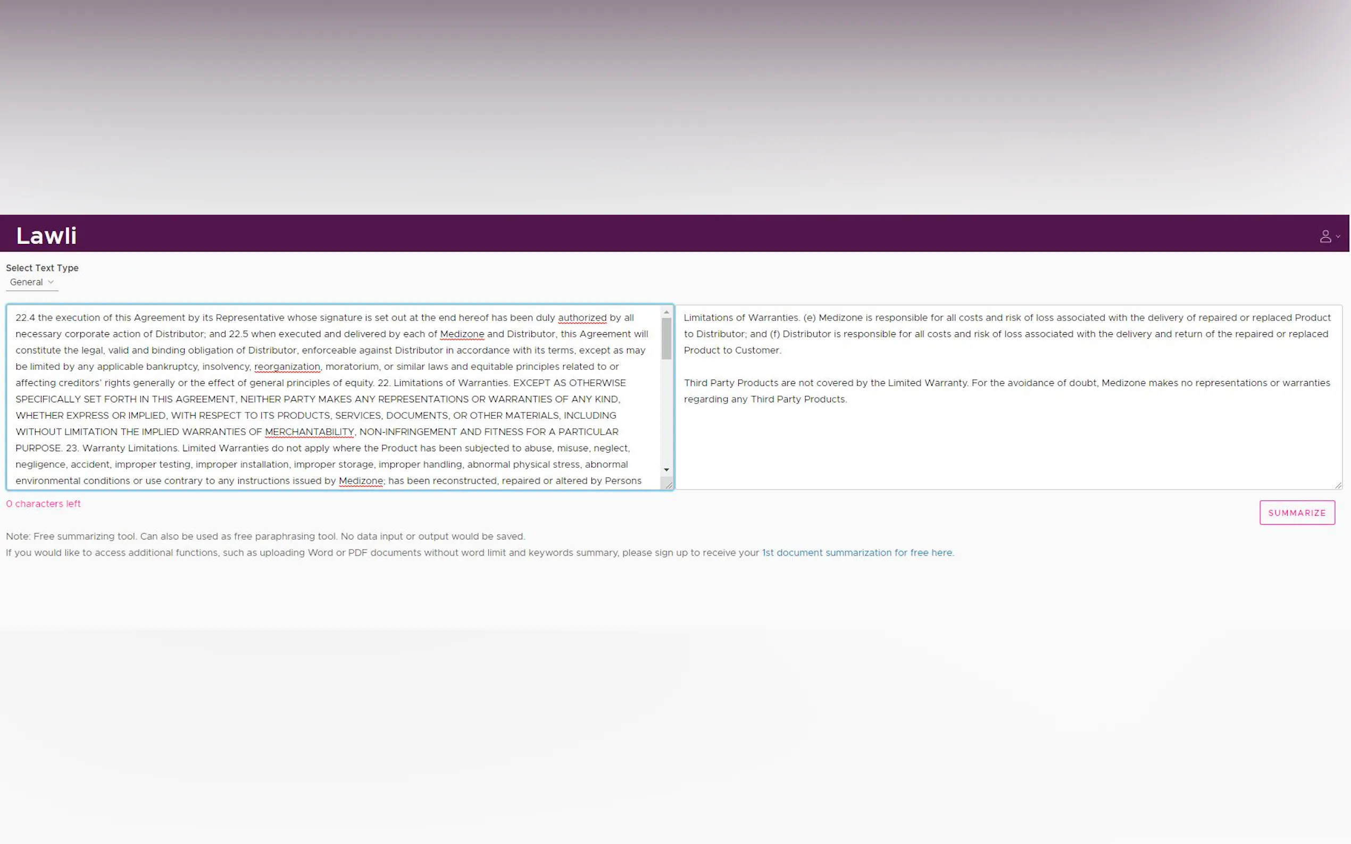
Task: Open the General text type dropdown
Action: click(x=32, y=282)
